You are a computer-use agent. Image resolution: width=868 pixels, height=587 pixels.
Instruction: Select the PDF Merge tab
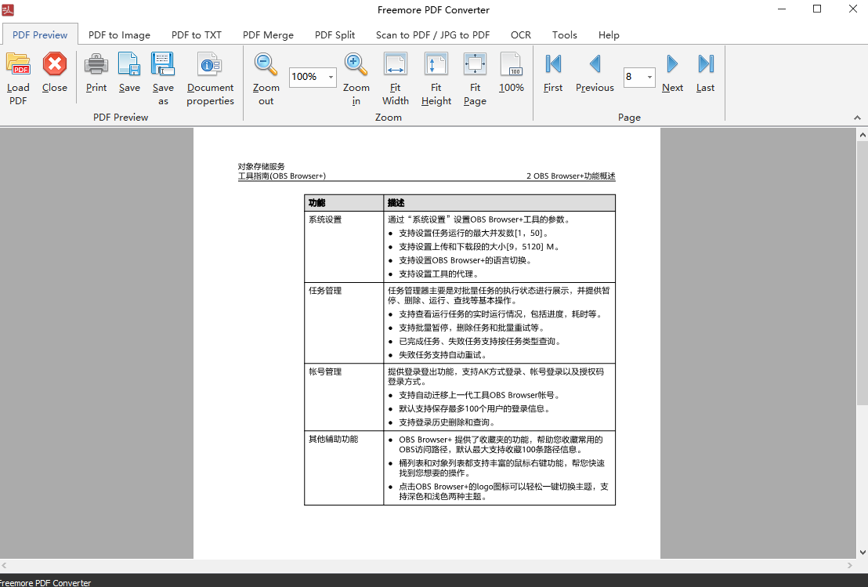(x=268, y=35)
